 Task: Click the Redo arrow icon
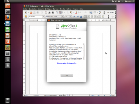(85, 12)
